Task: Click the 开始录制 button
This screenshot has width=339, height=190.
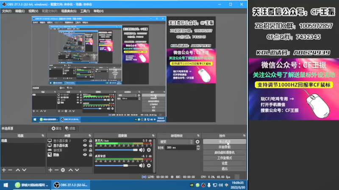Action: click(225, 147)
